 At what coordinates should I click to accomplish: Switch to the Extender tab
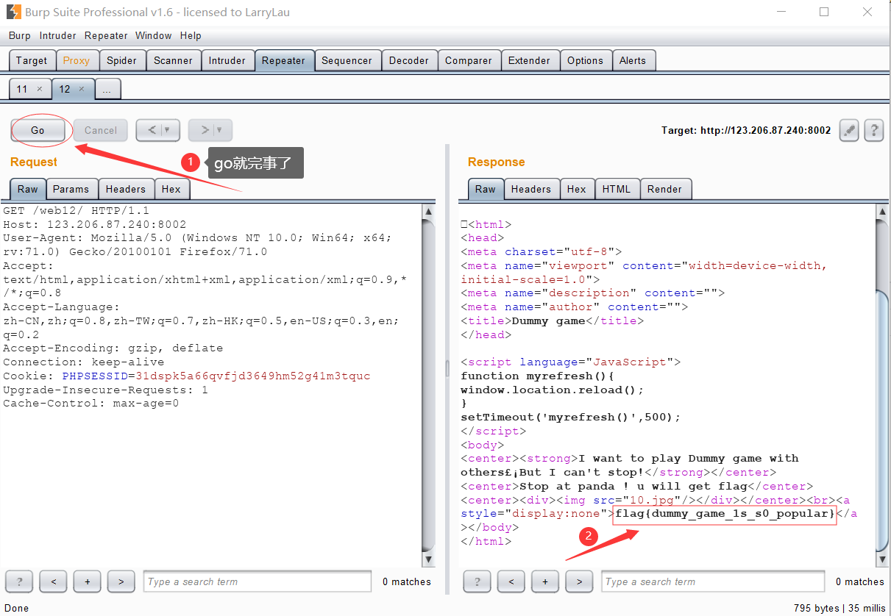530,60
